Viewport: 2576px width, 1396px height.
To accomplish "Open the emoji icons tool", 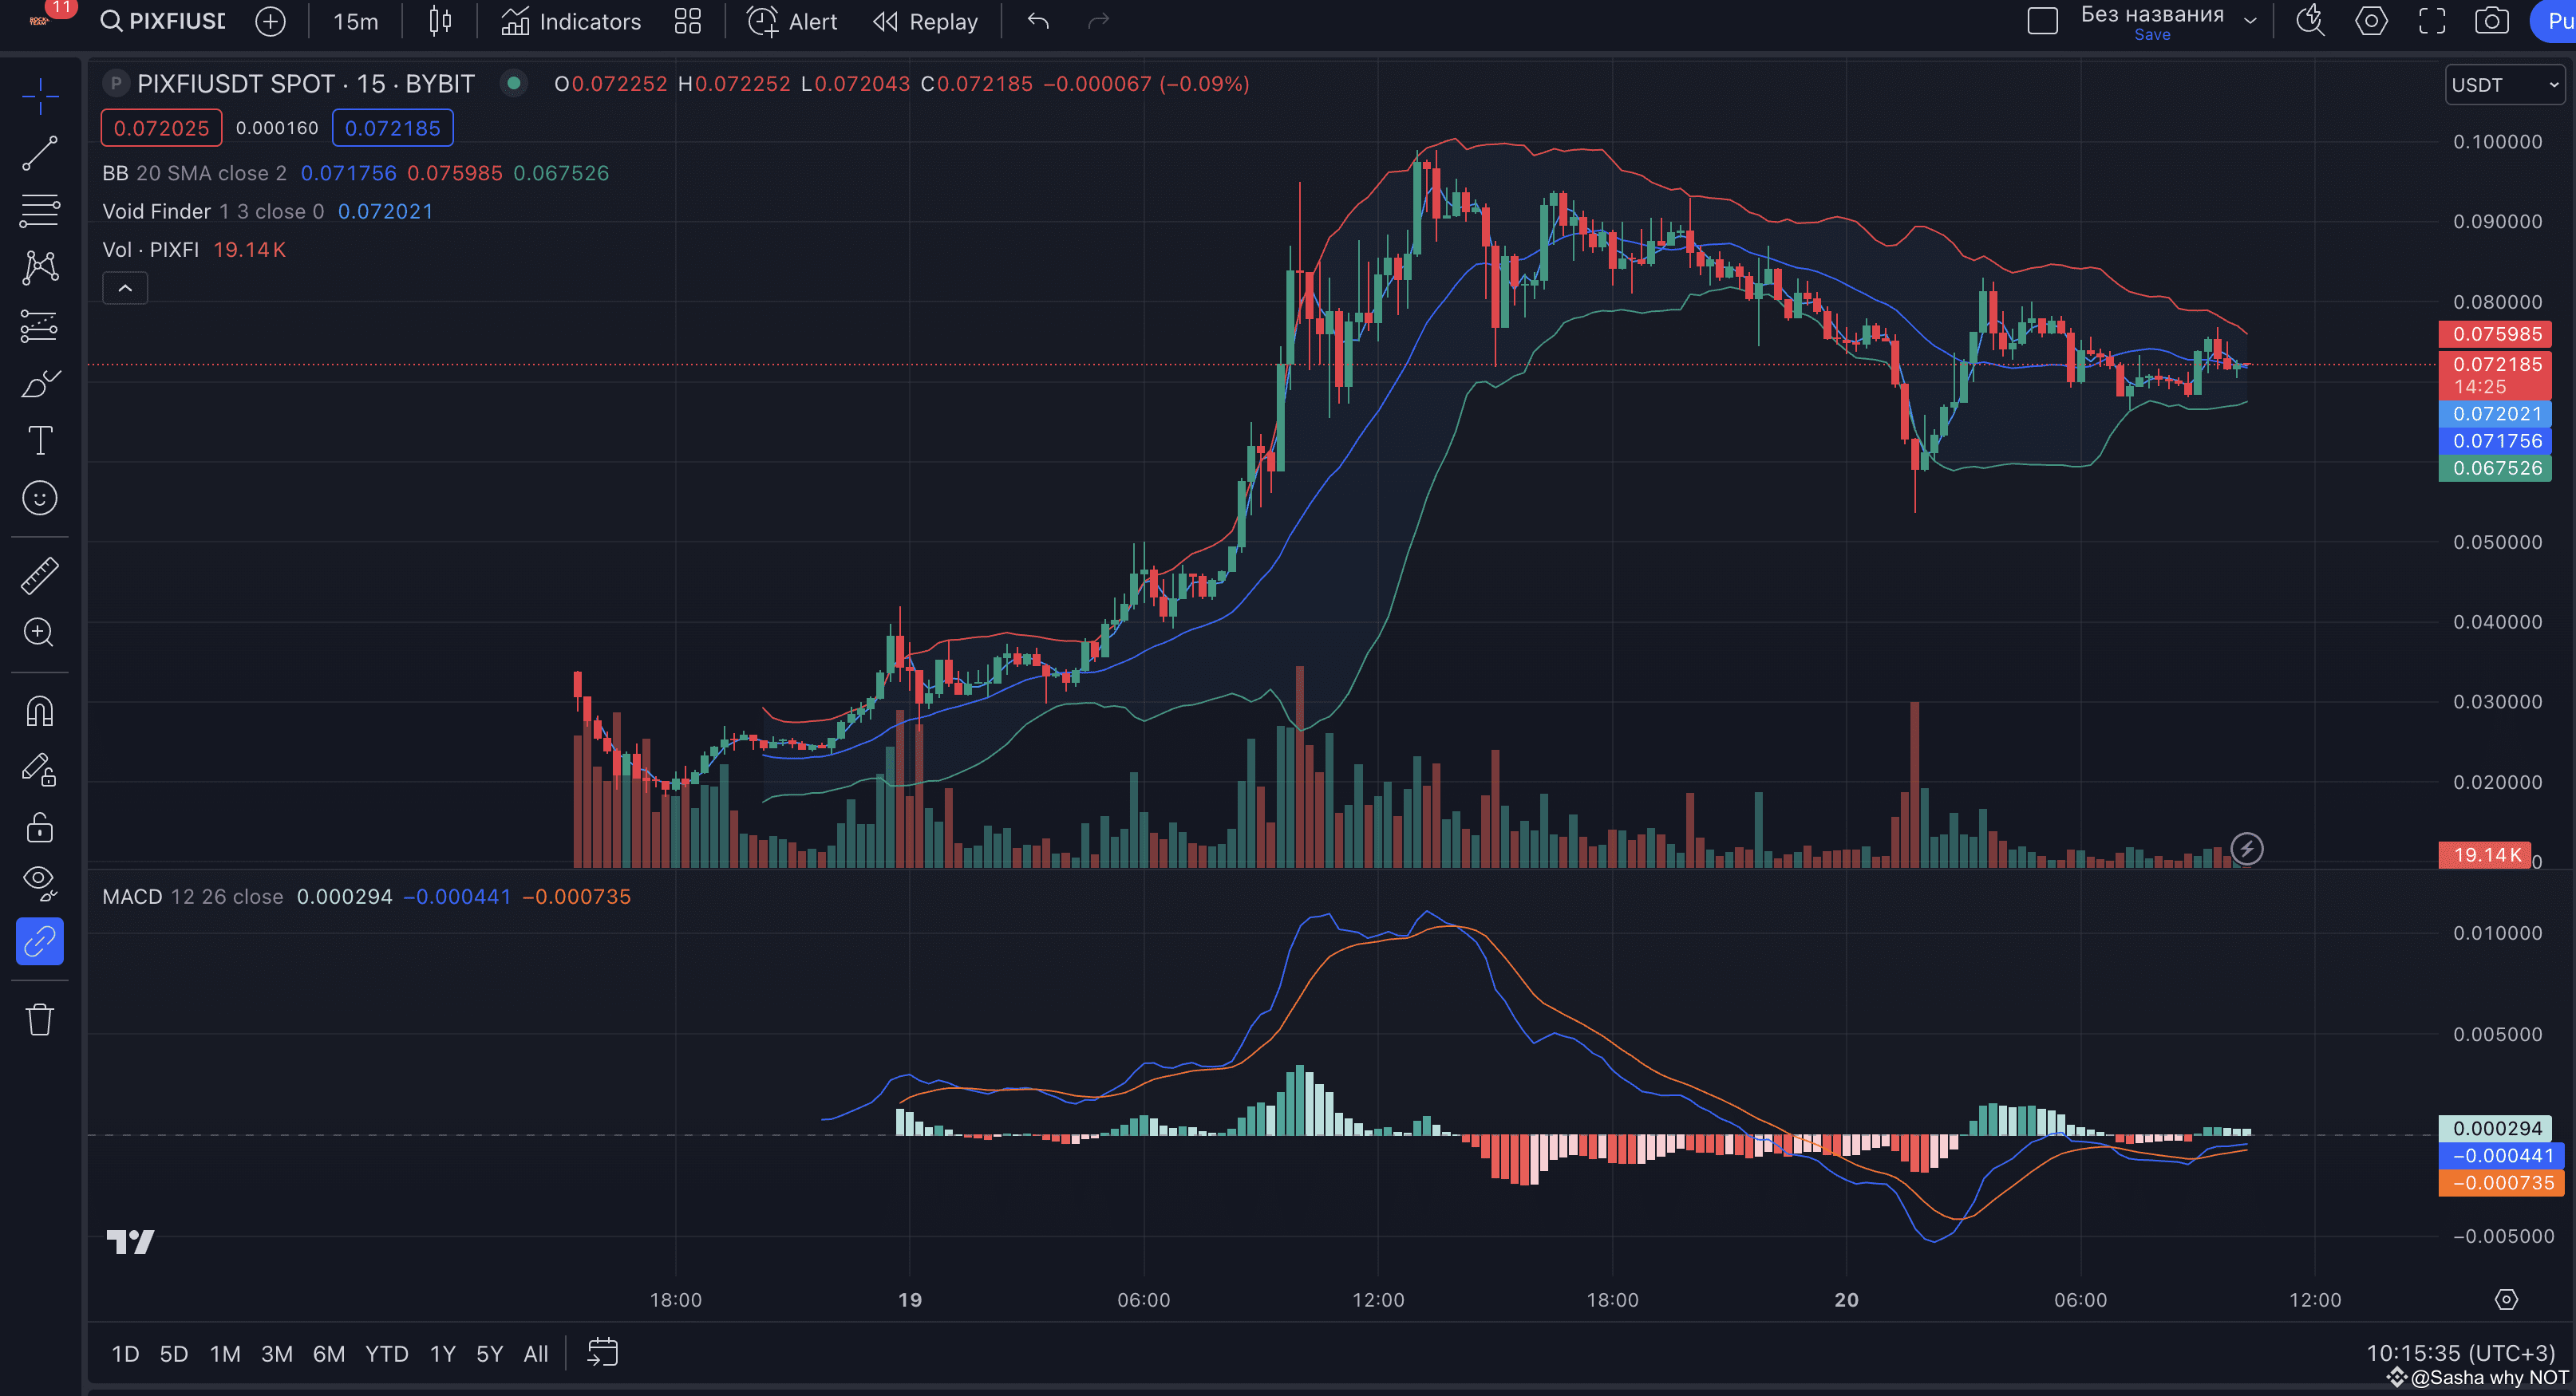I will [40, 498].
